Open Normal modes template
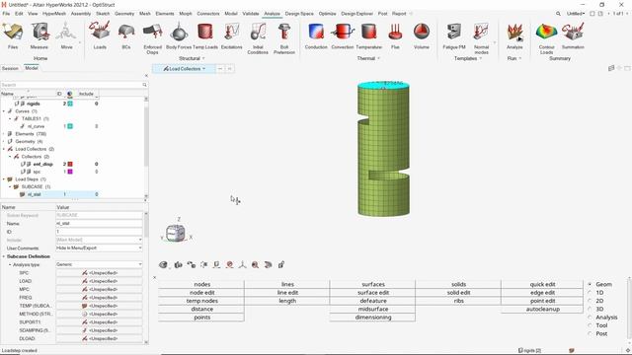632x355 pixels. pos(481,38)
